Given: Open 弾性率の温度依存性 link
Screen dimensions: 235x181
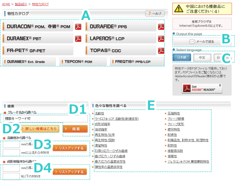Looking at the screenshot, I should [108, 167].
